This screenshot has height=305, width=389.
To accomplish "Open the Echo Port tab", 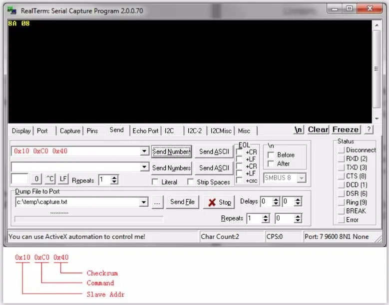I will [145, 131].
